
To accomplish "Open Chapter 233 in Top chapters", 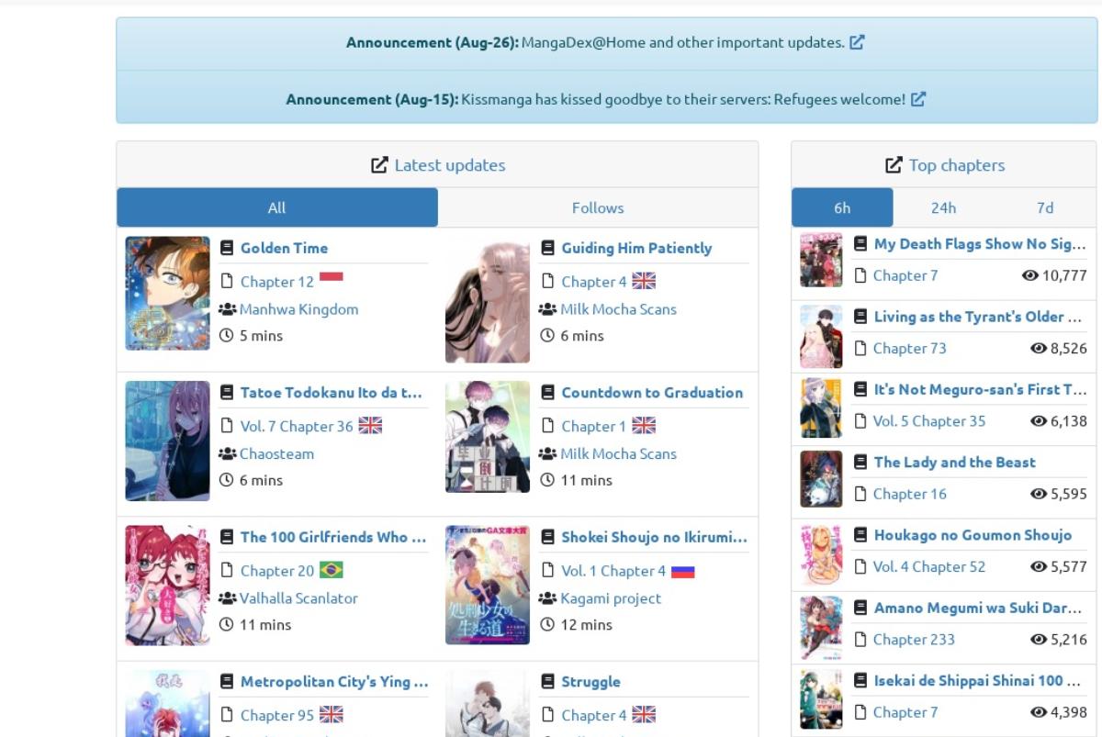I will tap(913, 640).
